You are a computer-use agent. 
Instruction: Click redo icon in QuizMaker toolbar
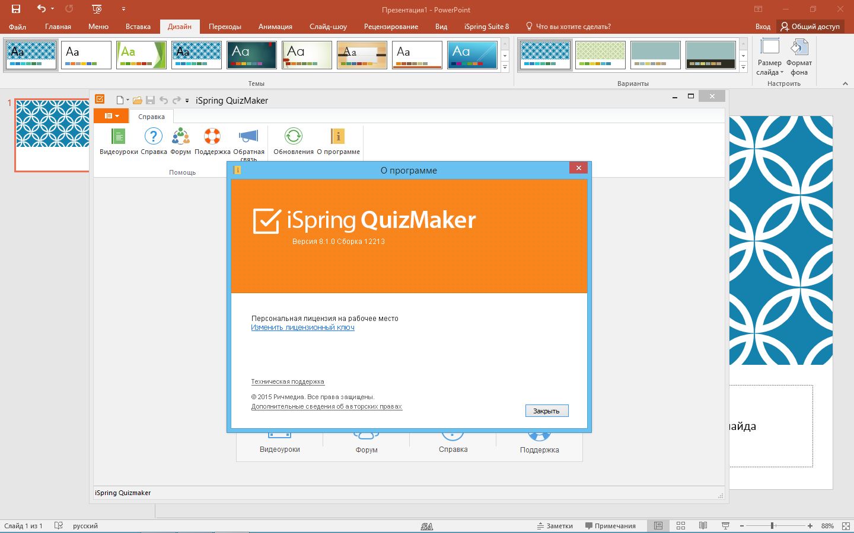tap(176, 100)
